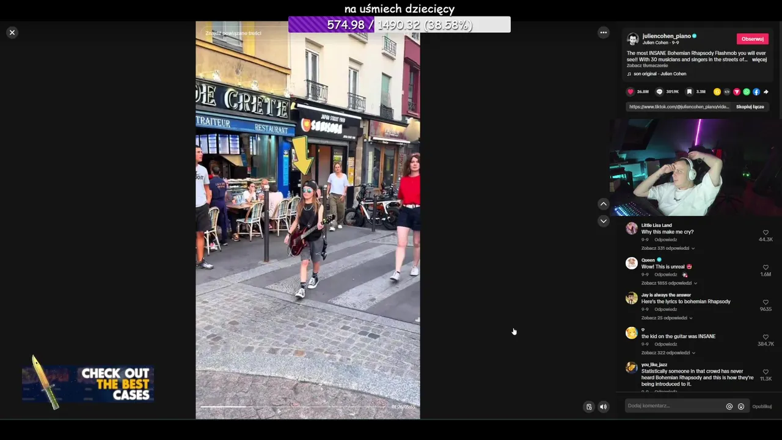Like you_like_jazz's comment

766,372
